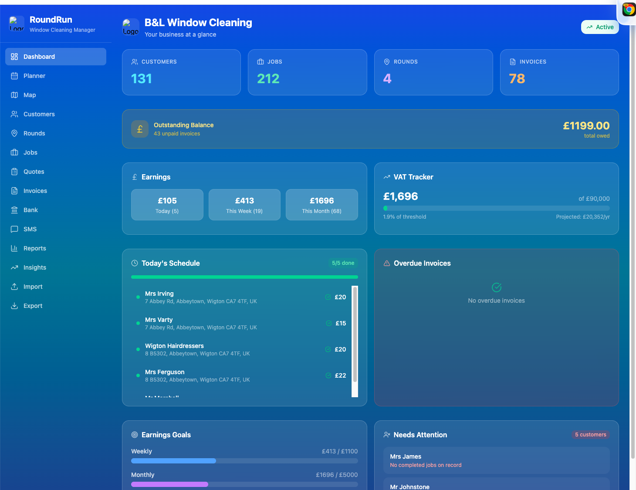Image resolution: width=636 pixels, height=490 pixels.
Task: Click the 5/5 done badge
Action: [343, 263]
